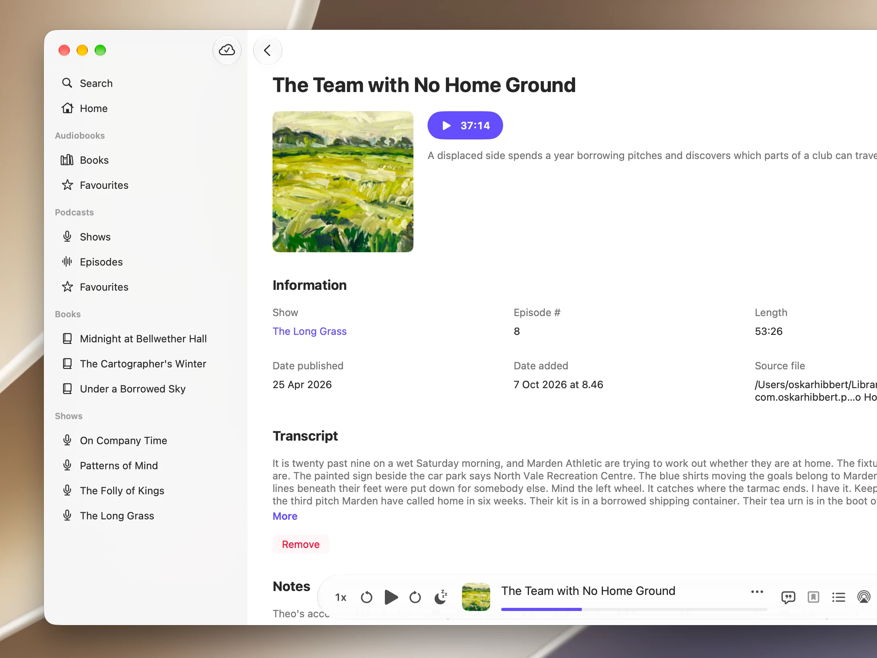877x658 pixels.
Task: Click the date published 25 Apr 2026
Action: 302,385
